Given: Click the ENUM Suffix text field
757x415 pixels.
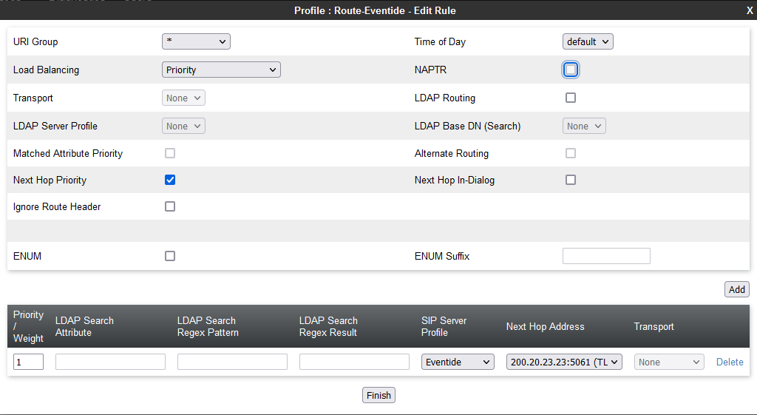Looking at the screenshot, I should (x=606, y=256).
